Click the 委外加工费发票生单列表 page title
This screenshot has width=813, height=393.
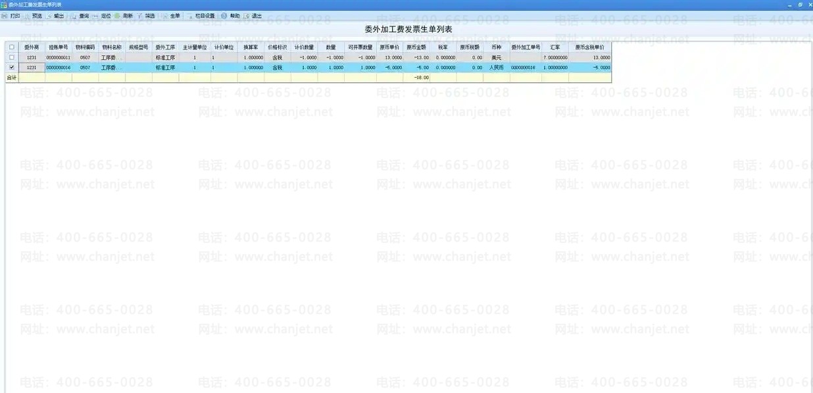408,30
